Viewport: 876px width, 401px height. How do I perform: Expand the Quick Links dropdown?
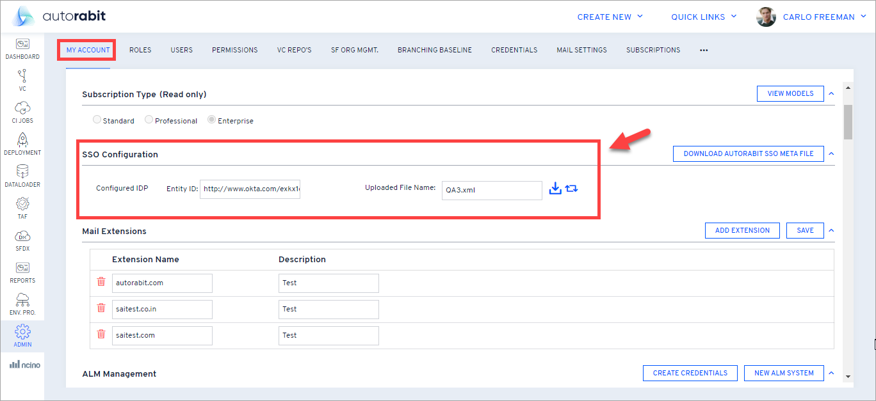click(704, 17)
